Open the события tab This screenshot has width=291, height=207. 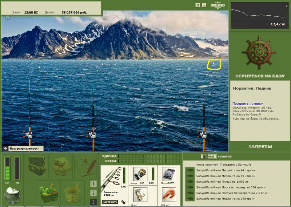coord(224,157)
